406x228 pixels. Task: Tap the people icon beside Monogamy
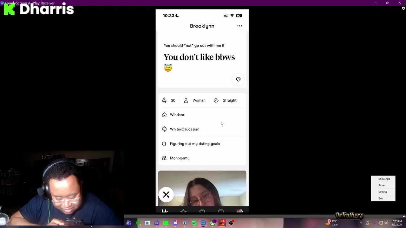click(x=164, y=158)
